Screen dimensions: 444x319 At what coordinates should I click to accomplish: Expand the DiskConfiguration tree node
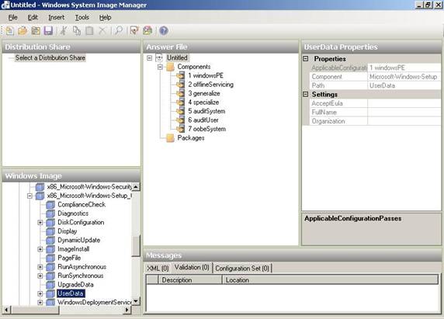pyautogui.click(x=40, y=223)
